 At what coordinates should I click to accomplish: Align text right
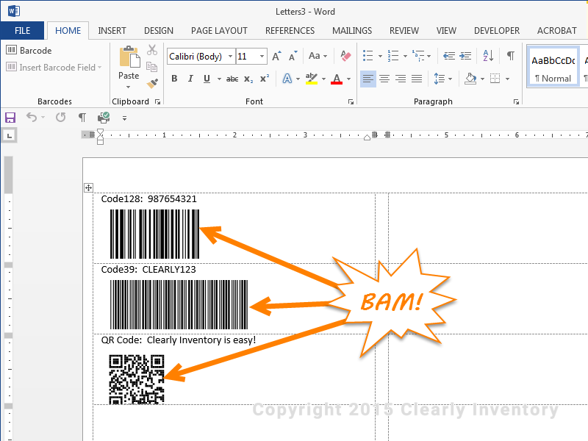click(x=401, y=79)
